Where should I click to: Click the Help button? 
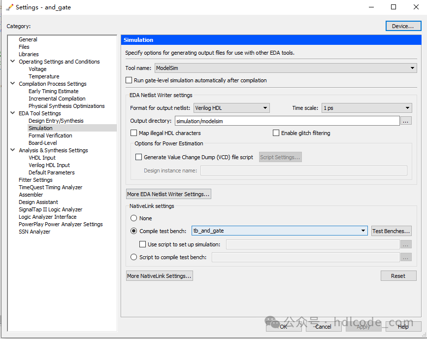coord(403,327)
